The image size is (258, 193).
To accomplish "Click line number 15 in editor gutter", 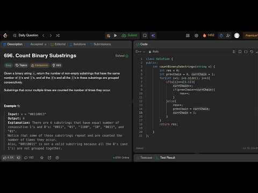I will 141,113.
